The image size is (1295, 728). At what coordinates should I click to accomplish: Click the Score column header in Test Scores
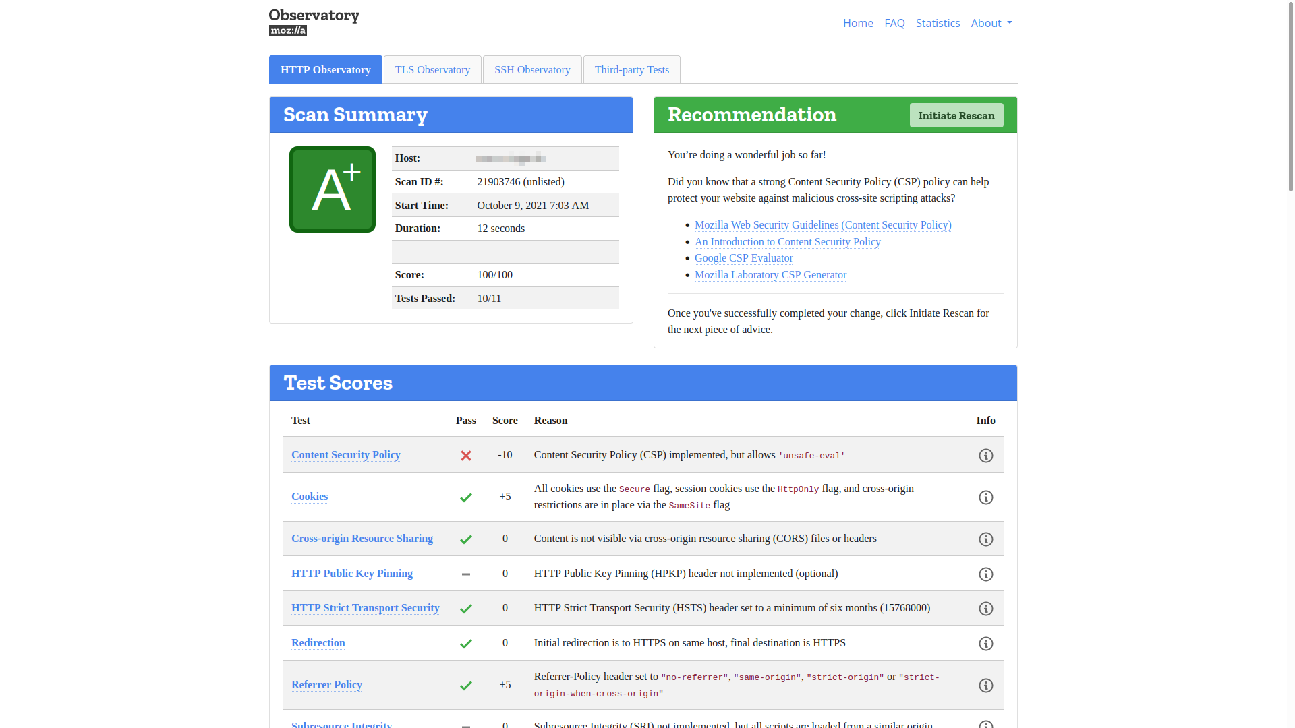505,421
